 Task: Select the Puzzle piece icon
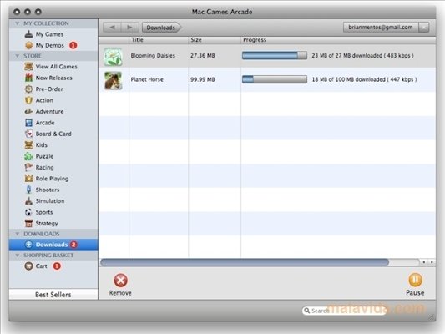[28, 156]
